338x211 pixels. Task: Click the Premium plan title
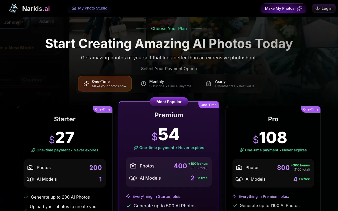169,115
